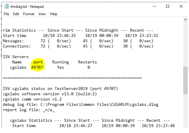This screenshot has height=133, width=189.
Task: Click the highlighted port number 49707
Action: point(37,68)
